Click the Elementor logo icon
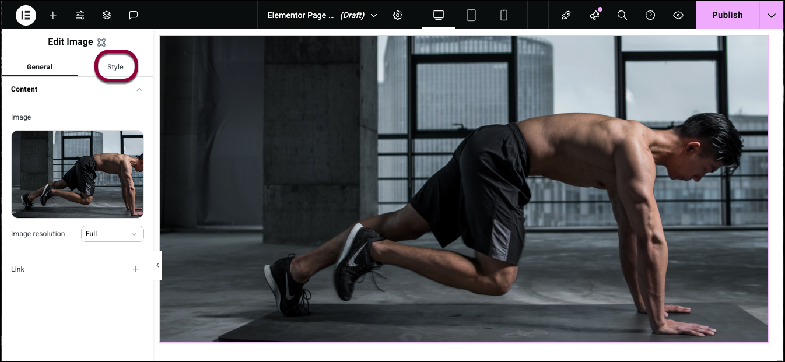Image resolution: width=785 pixels, height=362 pixels. [26, 15]
